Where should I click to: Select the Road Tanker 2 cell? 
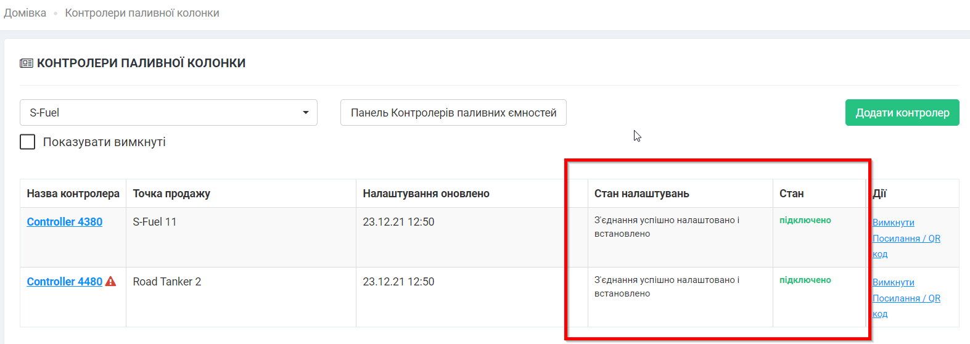(167, 282)
